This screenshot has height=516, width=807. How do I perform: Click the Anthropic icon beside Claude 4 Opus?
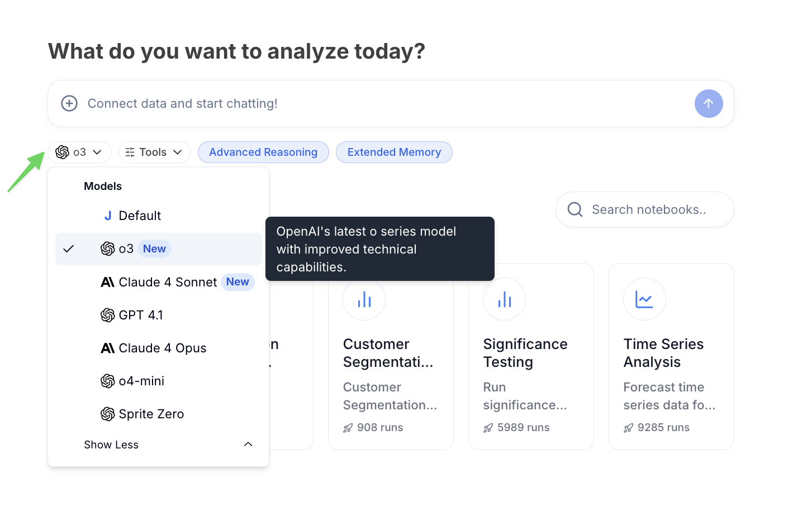108,348
